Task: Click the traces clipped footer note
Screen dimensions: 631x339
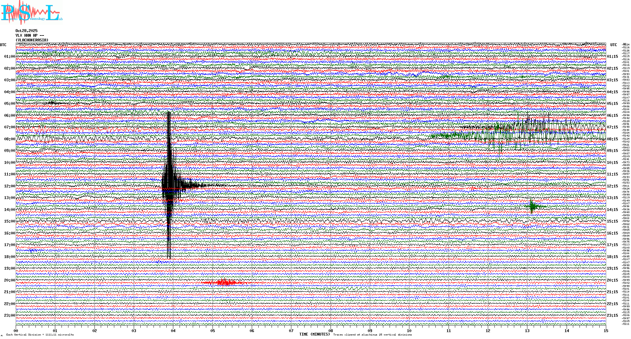Action: (372, 335)
